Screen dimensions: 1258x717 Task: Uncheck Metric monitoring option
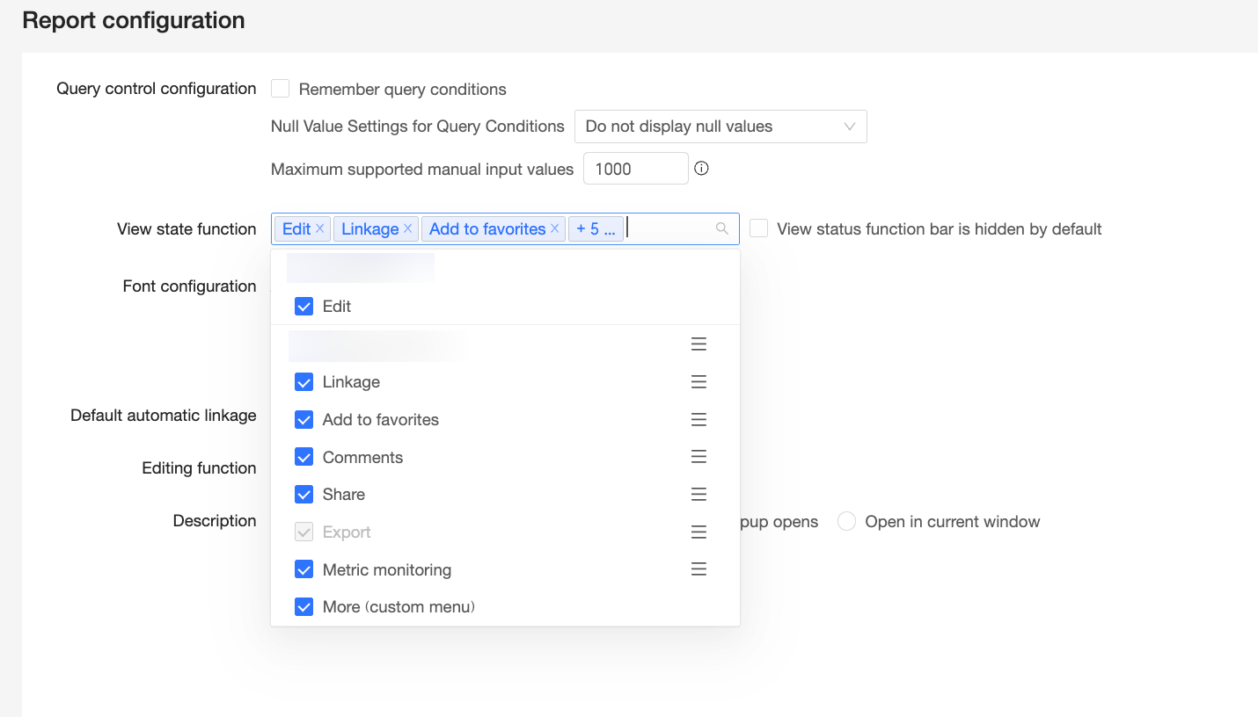coord(304,569)
